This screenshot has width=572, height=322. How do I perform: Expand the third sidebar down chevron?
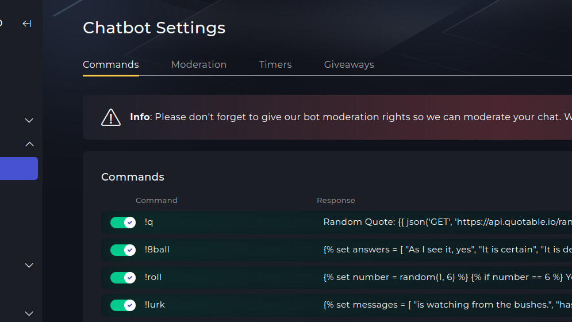point(29,266)
